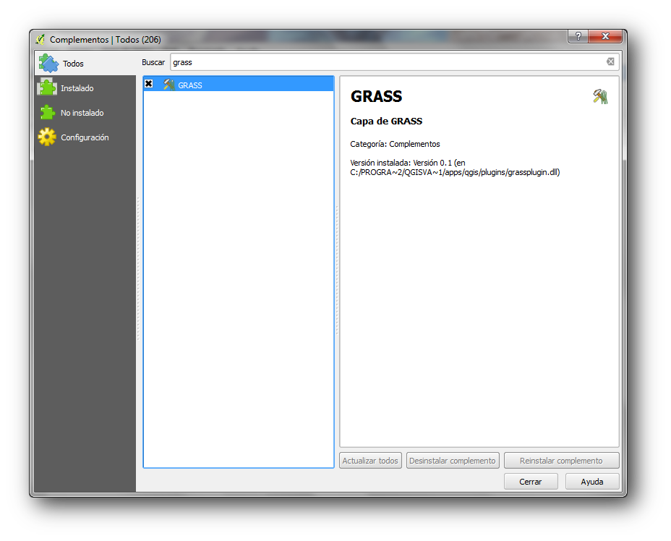
Task: Click the Configuración gear icon
Action: pos(47,137)
